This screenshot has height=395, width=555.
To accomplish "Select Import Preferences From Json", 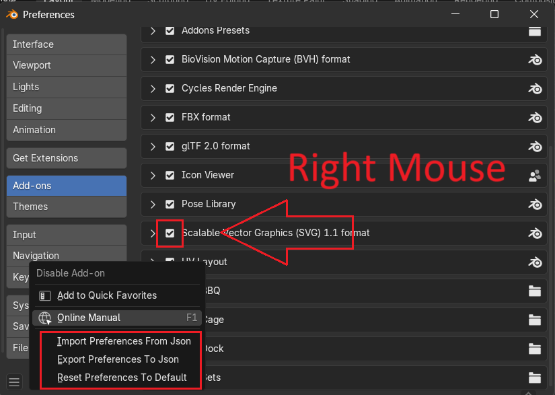I will point(124,341).
